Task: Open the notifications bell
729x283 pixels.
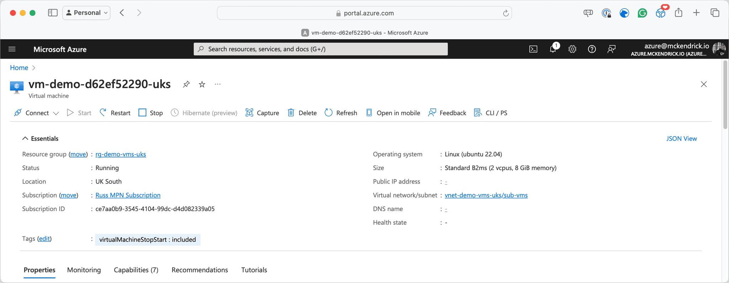Action: click(x=553, y=49)
